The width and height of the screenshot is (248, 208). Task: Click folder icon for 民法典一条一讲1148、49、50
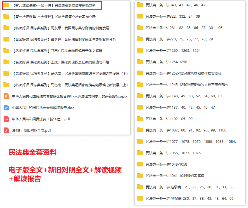pyautogui.click(x=140, y=96)
